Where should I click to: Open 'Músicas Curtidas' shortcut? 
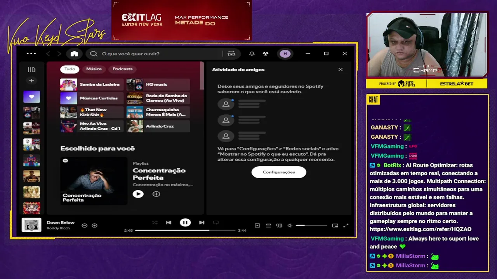(92, 98)
